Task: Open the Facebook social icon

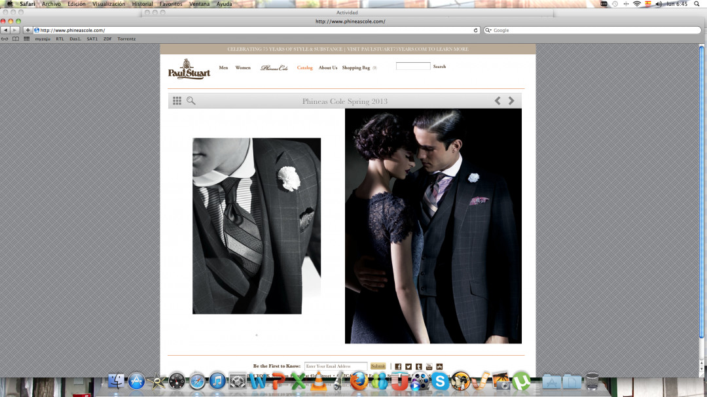Action: click(x=398, y=366)
